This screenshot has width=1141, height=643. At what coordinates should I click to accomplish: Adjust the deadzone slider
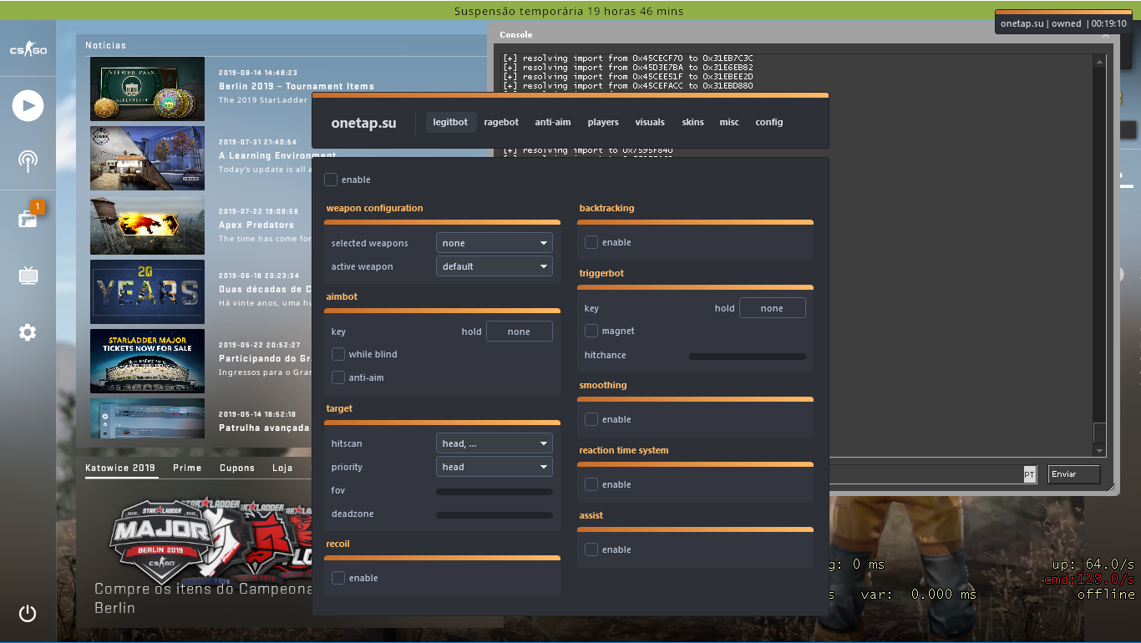[494, 515]
